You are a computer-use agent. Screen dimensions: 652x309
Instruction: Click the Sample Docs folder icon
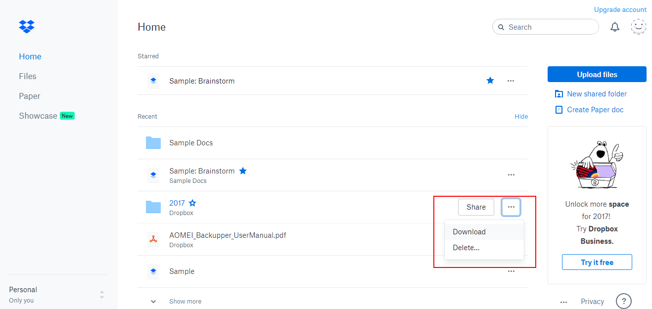153,143
